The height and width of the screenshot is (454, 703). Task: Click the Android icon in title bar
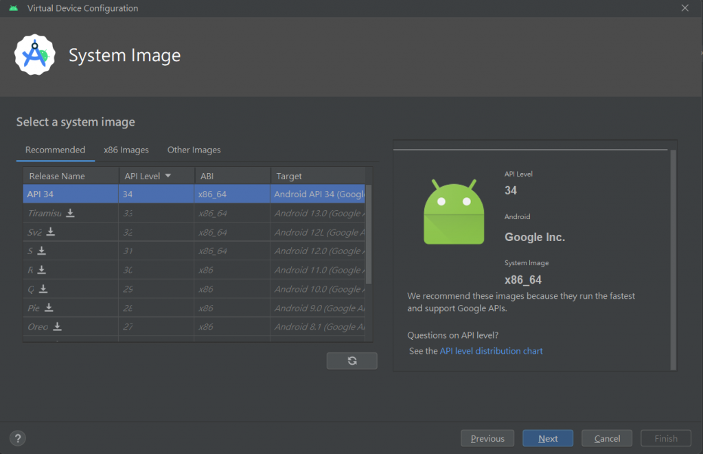14,8
